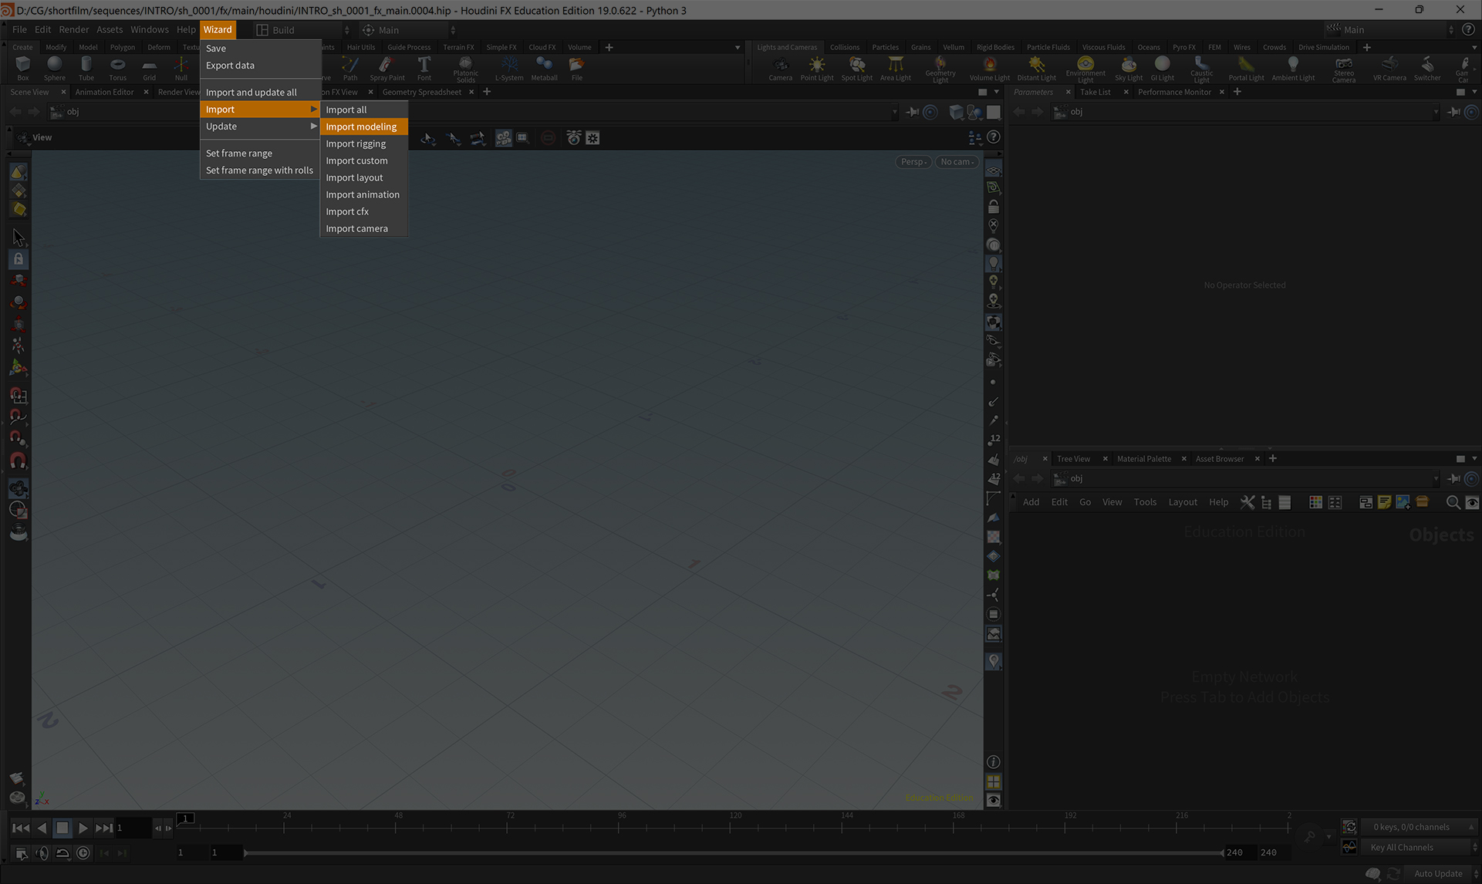Open the keys/channels dropdown arrow

click(1470, 827)
